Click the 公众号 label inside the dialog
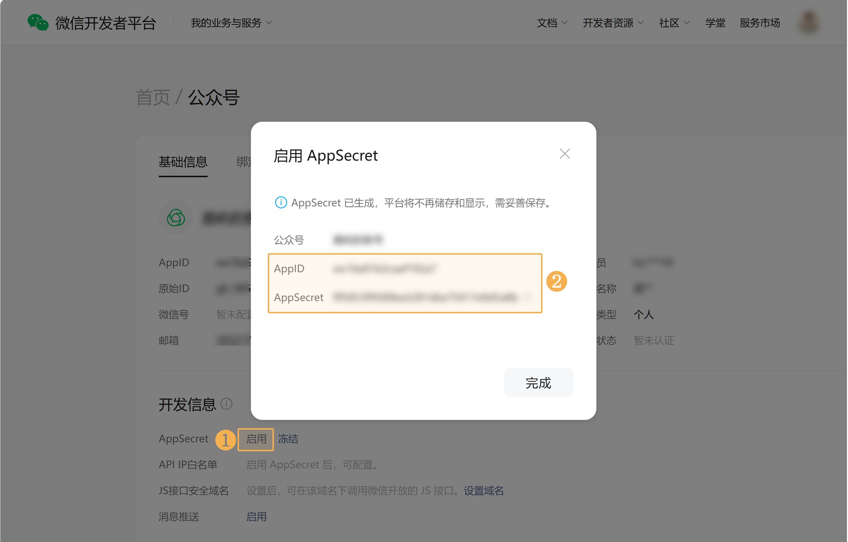848x542 pixels. [289, 240]
